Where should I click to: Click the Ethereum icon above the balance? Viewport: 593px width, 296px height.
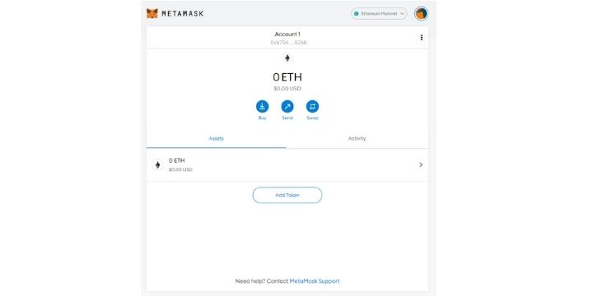tap(287, 58)
